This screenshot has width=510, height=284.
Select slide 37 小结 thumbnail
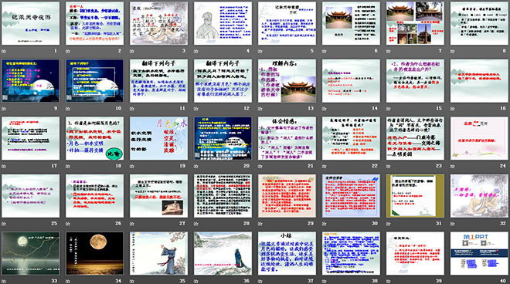click(x=287, y=253)
